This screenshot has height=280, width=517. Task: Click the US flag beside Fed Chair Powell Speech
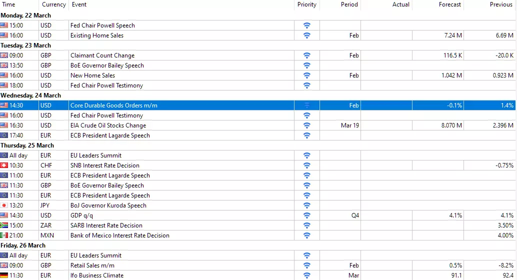point(4,25)
